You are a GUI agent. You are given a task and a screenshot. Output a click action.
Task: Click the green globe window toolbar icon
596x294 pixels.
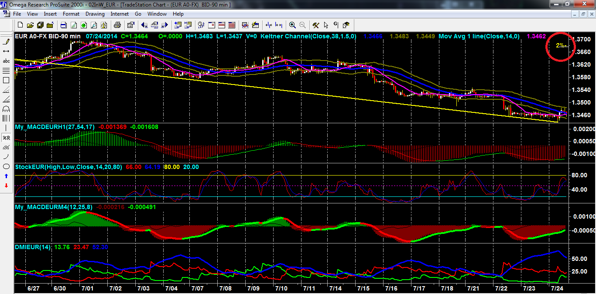tap(83, 25)
